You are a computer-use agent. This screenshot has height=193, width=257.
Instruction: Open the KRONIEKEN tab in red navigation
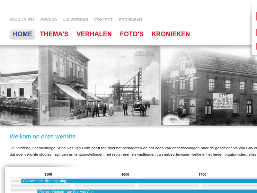(x=171, y=34)
